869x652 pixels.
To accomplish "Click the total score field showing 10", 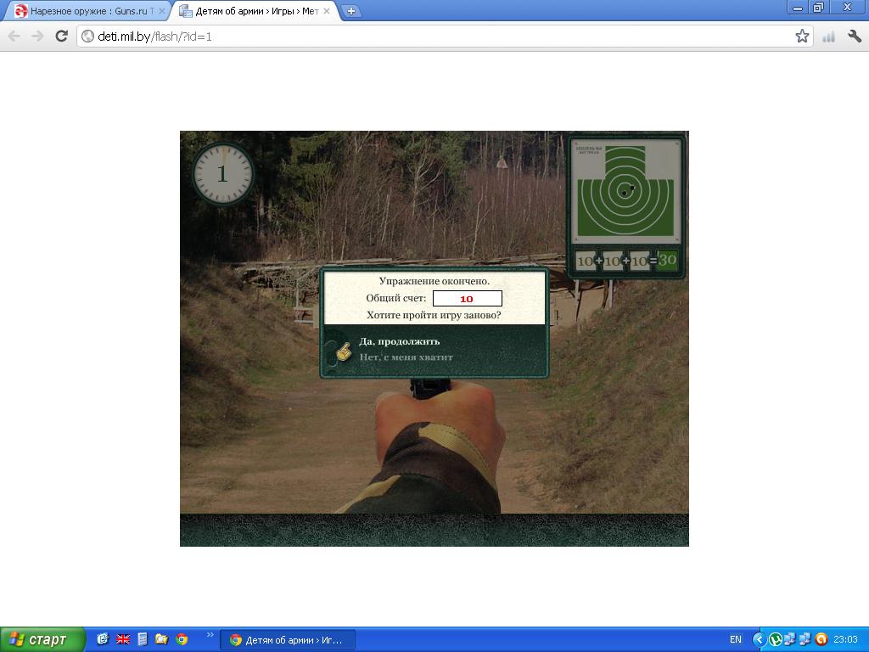I will 468,298.
